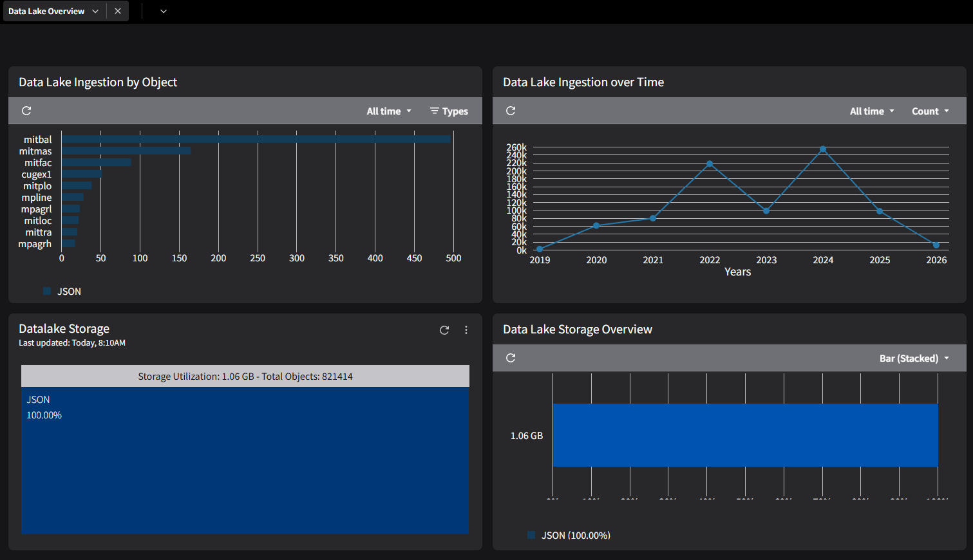The width and height of the screenshot is (973, 560).
Task: Click the mitfac bar in the chart
Action: pos(97,162)
